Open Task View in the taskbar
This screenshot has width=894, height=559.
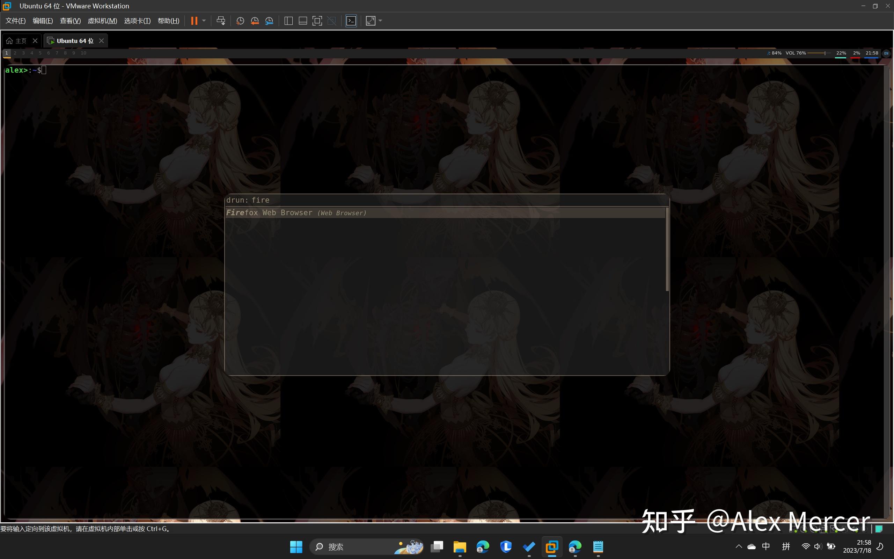[x=437, y=547]
